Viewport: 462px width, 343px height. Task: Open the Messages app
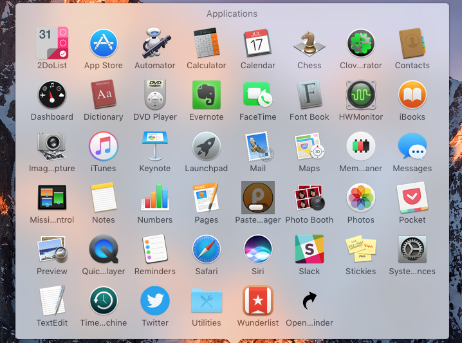(412, 146)
